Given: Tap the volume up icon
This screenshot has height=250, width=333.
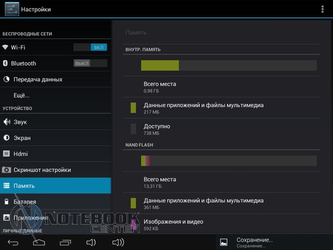Looking at the screenshot, I should pyautogui.click(x=118, y=243).
